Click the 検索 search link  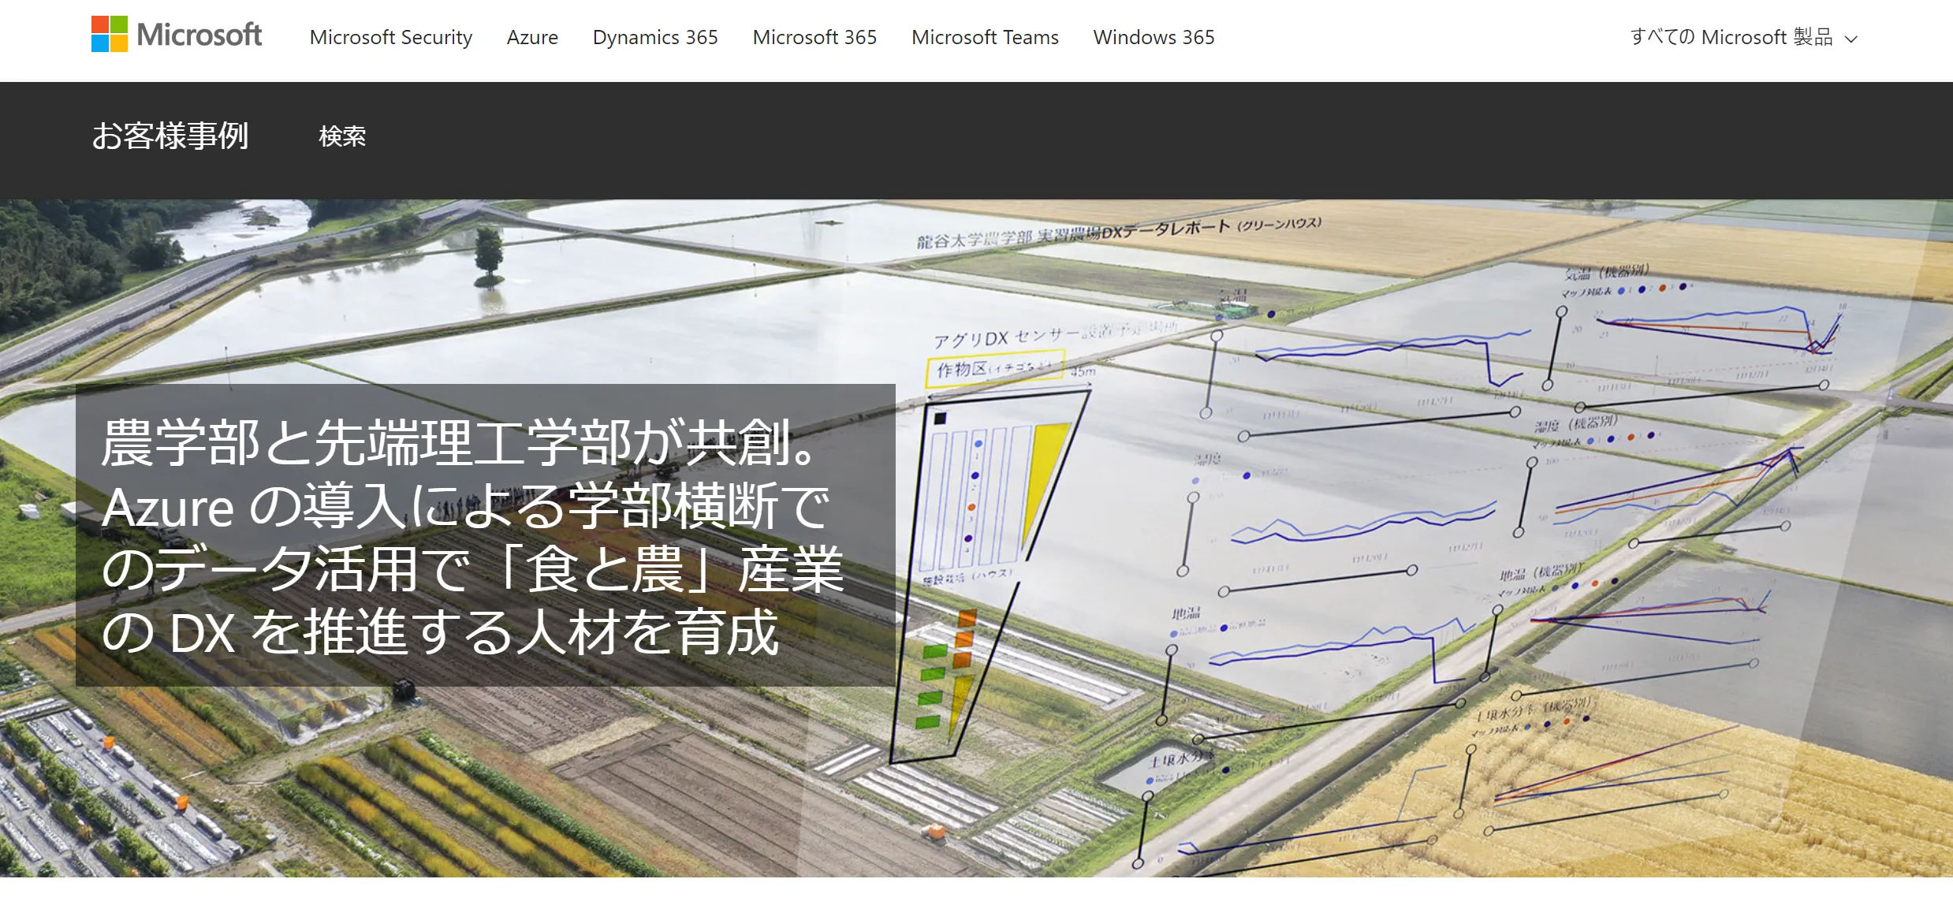pyautogui.click(x=342, y=136)
